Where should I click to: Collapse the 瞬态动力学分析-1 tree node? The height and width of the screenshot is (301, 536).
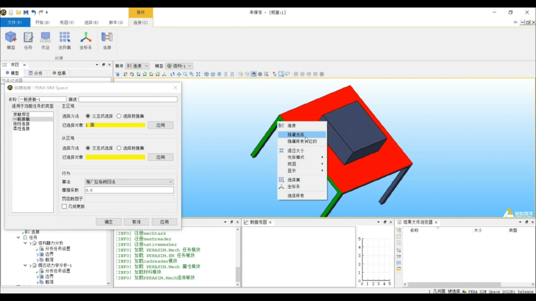(x=25, y=265)
